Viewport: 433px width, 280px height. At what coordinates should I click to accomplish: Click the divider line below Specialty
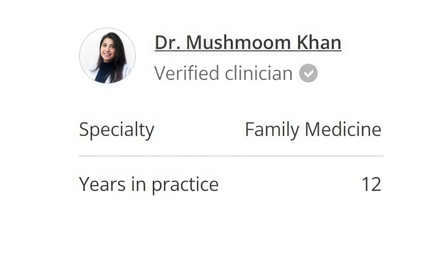(231, 156)
